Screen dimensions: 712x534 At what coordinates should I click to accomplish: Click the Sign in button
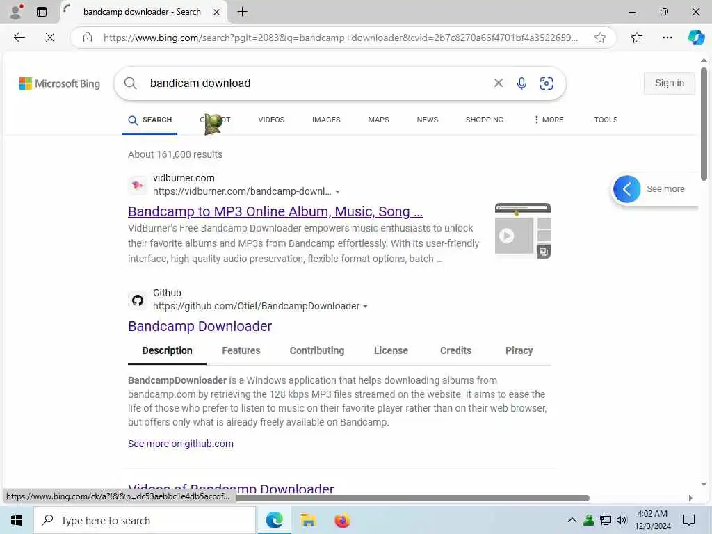point(670,83)
